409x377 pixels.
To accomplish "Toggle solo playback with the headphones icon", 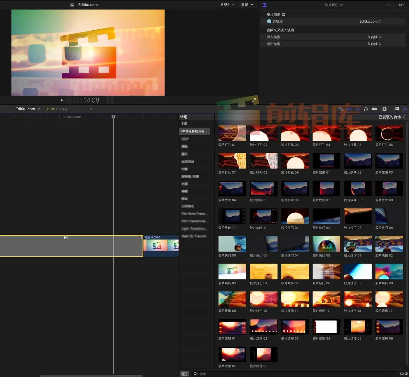I will [x=366, y=109].
